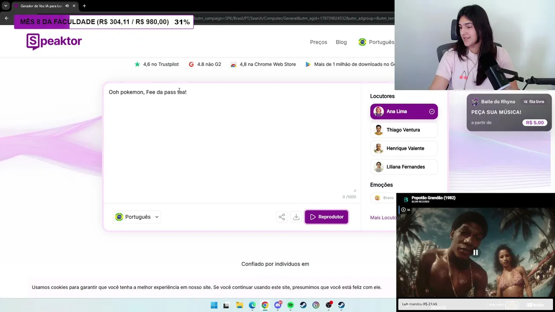Click the Google Play triangle icon
This screenshot has height=312, width=555.
click(x=308, y=64)
